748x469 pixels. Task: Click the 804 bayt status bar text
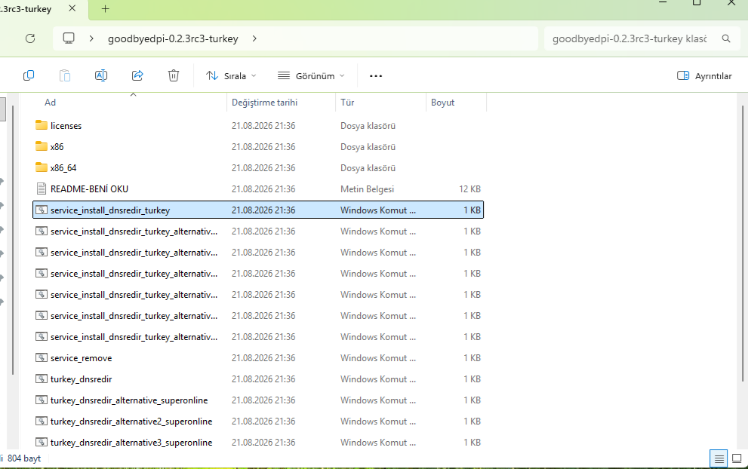tap(24, 458)
